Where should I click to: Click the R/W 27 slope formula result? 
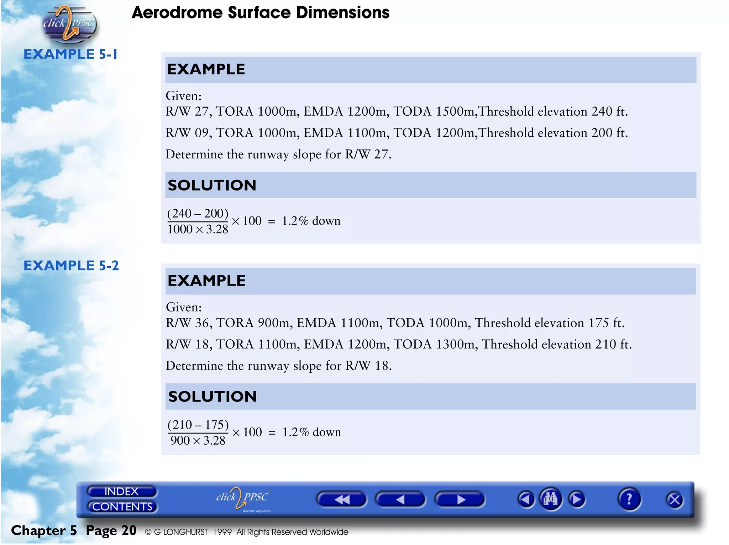click(x=311, y=221)
